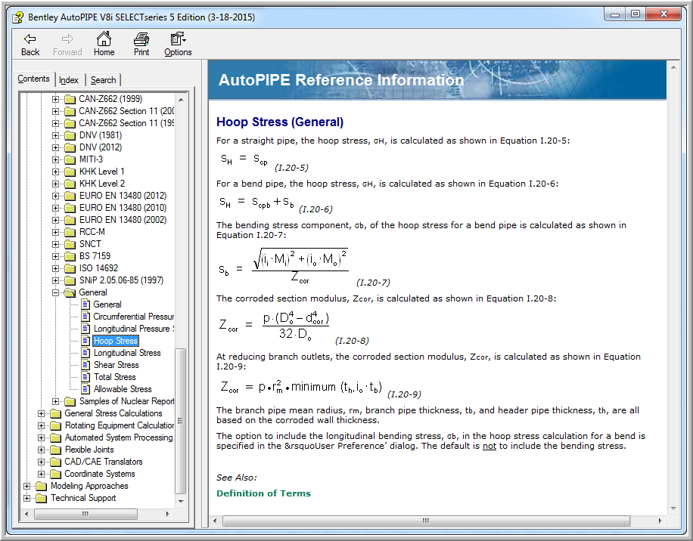
Task: Select the EURO EN 13480 (2002) item
Action: 123,220
